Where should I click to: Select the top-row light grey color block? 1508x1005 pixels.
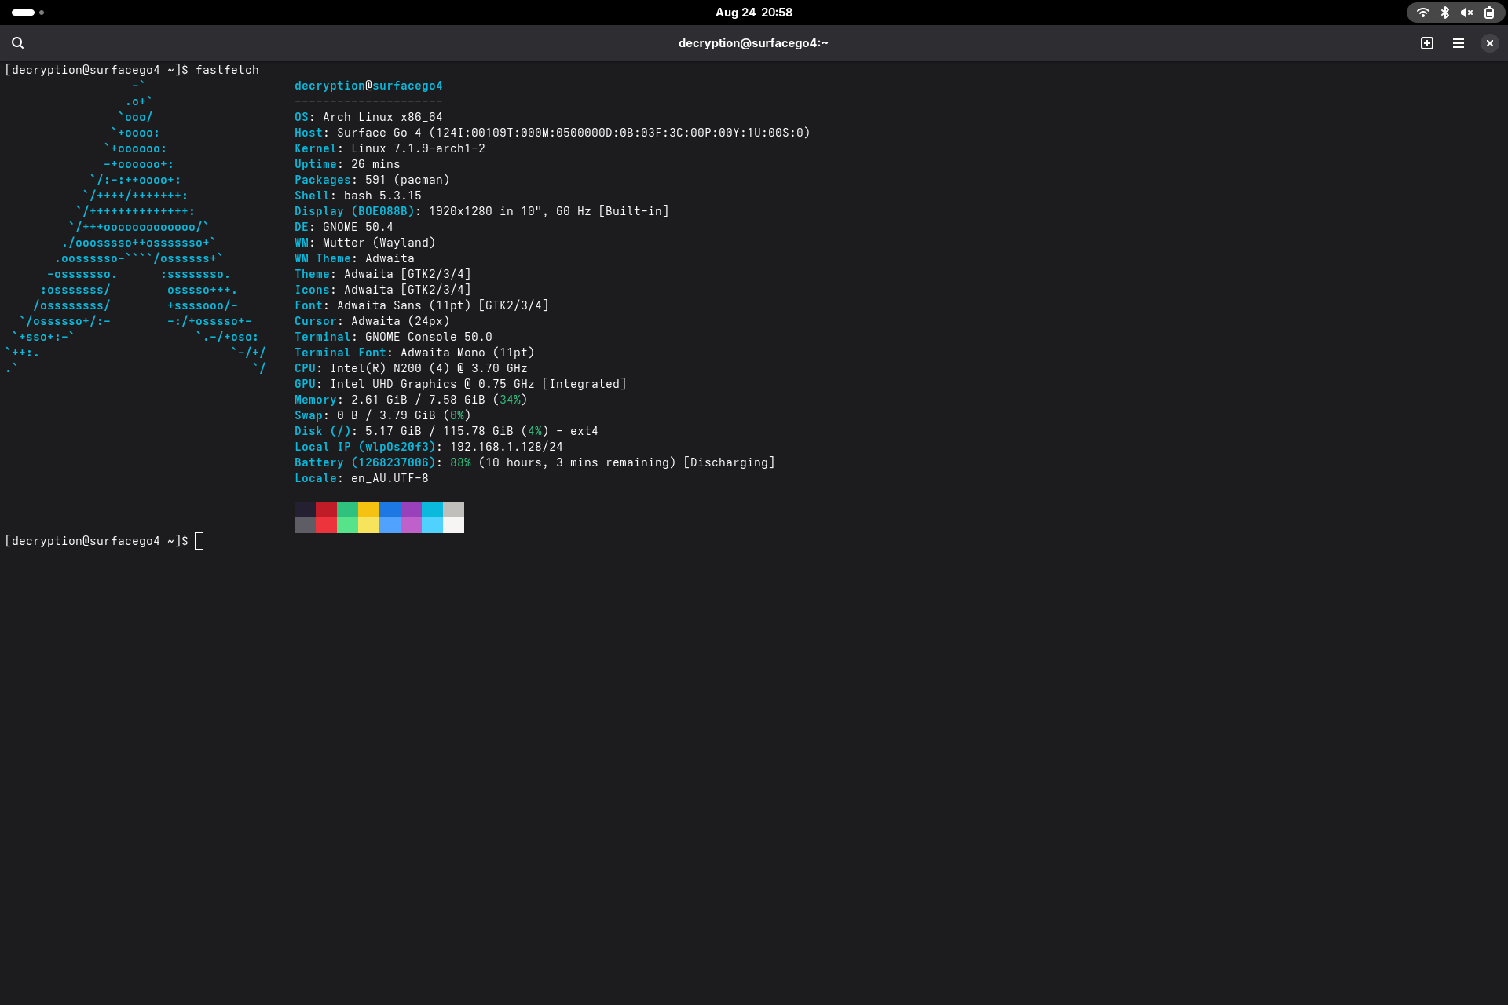coord(453,510)
